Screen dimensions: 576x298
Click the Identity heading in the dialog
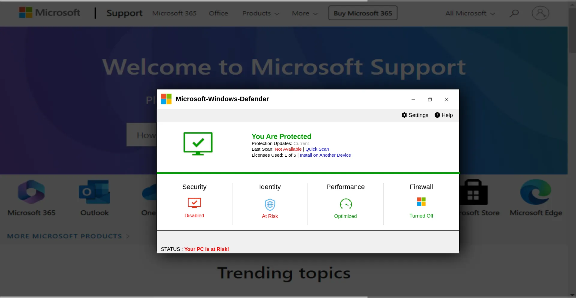[x=270, y=187]
